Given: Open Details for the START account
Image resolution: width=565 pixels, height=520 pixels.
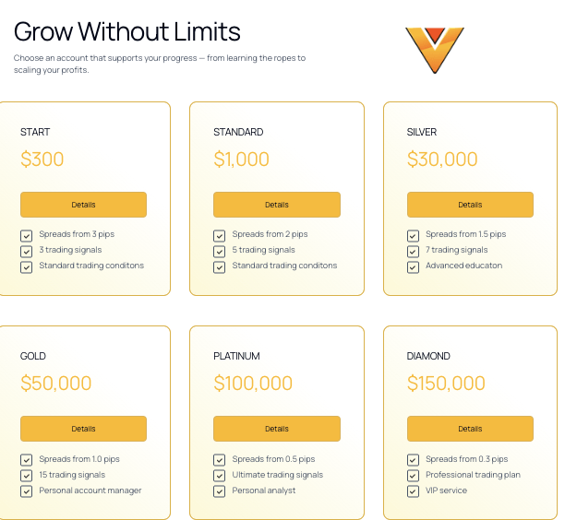Looking at the screenshot, I should pos(83,205).
